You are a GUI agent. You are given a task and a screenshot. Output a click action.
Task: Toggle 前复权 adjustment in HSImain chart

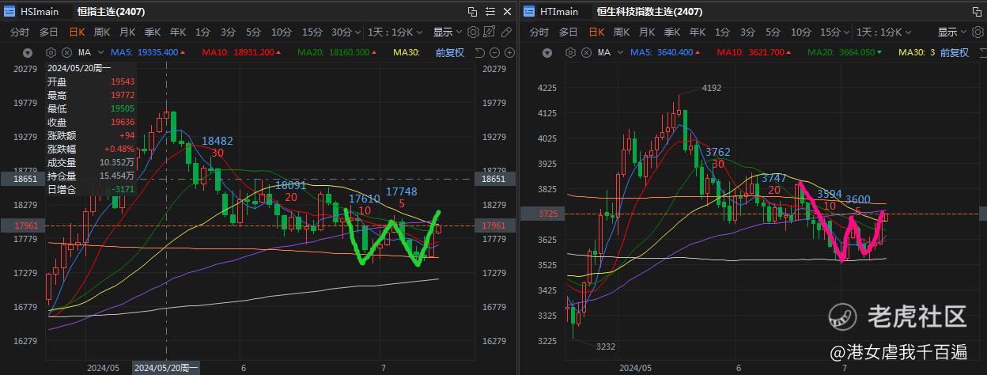tap(449, 53)
